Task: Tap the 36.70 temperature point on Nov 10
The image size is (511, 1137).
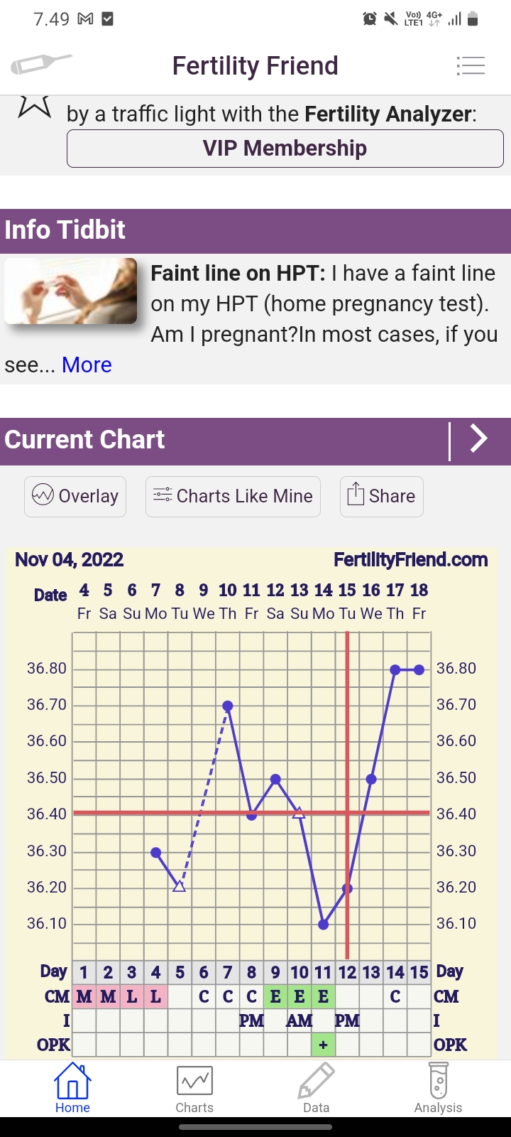Action: pos(228,706)
